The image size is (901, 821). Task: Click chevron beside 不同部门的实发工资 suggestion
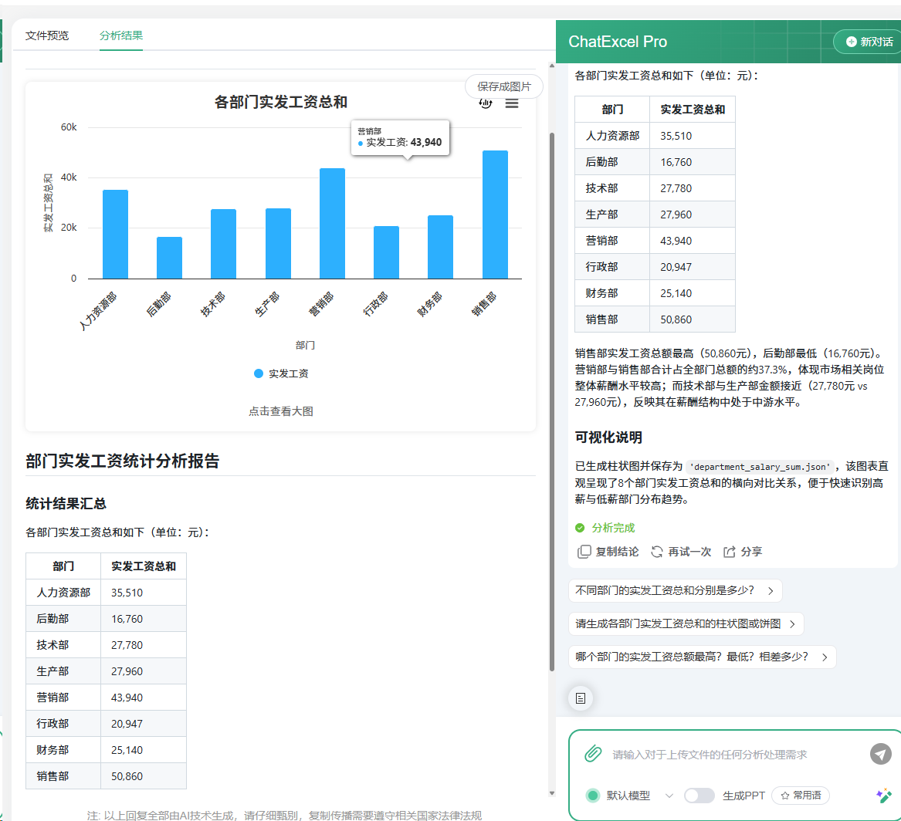[771, 591]
